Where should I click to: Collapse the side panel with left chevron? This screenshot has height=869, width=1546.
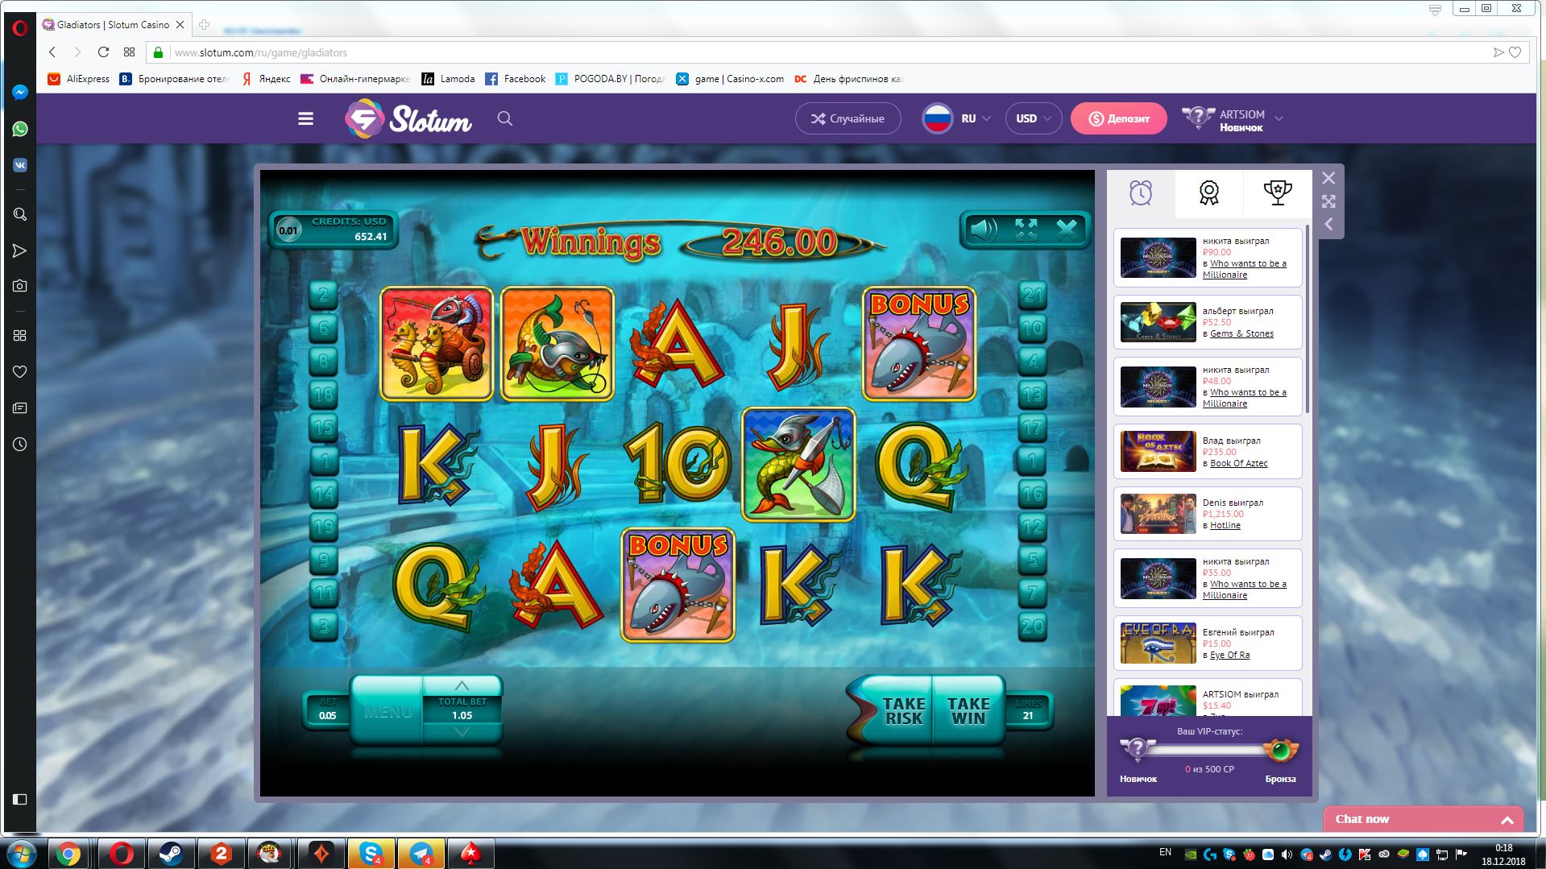(1328, 225)
